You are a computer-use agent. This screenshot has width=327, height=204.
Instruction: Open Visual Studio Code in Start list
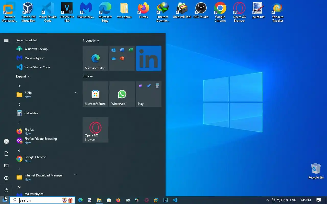pos(46,67)
